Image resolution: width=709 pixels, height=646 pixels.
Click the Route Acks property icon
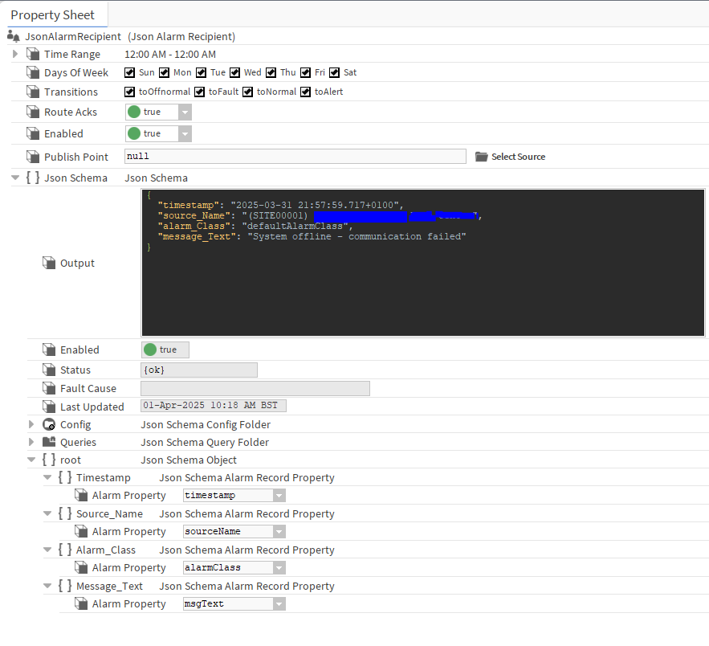[x=33, y=112]
